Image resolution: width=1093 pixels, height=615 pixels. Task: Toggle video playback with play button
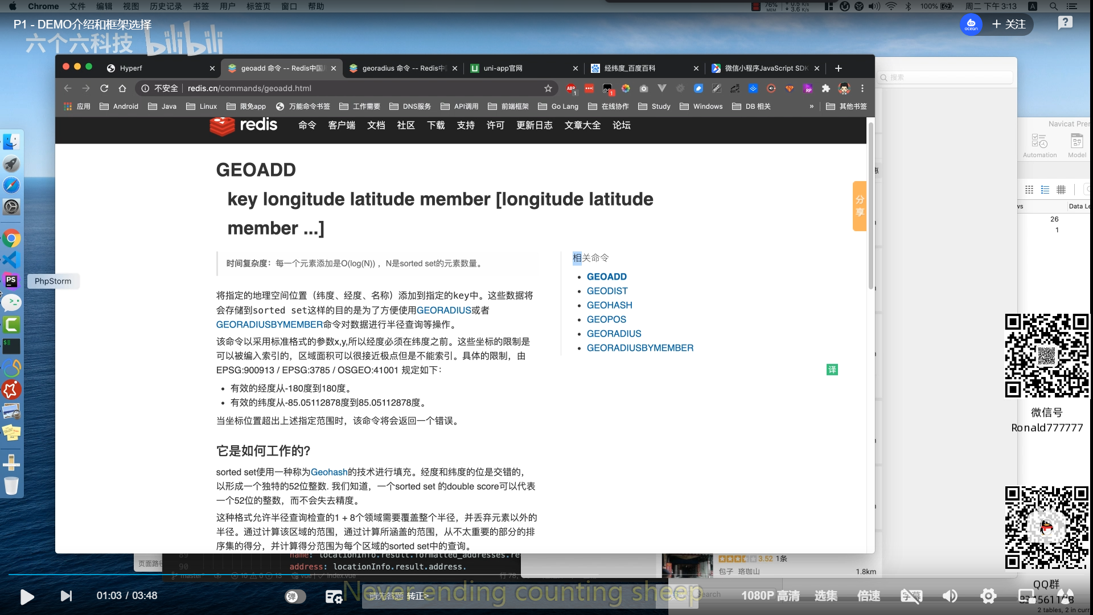[26, 596]
